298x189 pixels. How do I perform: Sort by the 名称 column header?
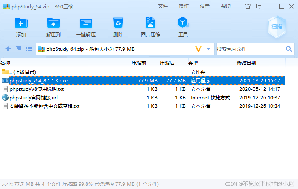point(5,63)
